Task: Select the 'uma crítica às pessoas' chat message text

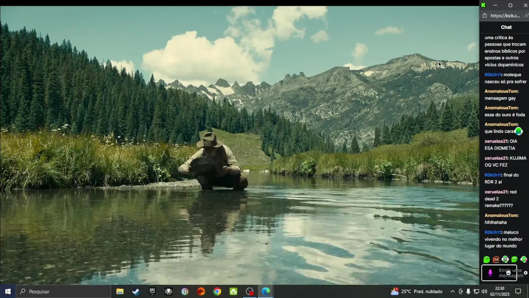Action: pos(505,51)
